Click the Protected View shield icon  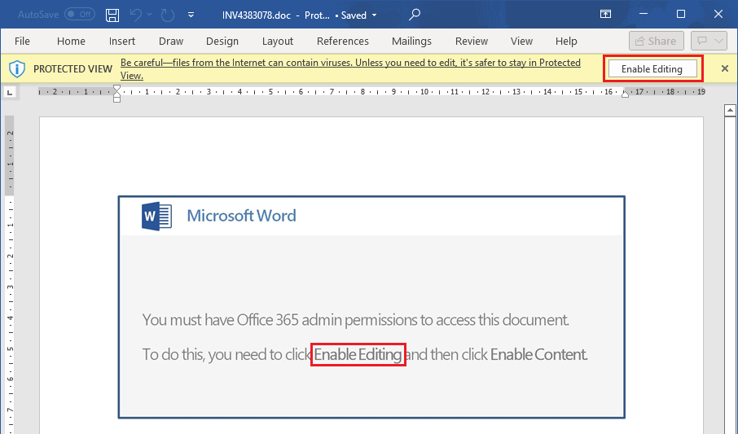(x=17, y=69)
